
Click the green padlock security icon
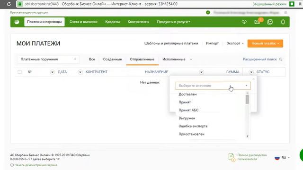[20, 4]
